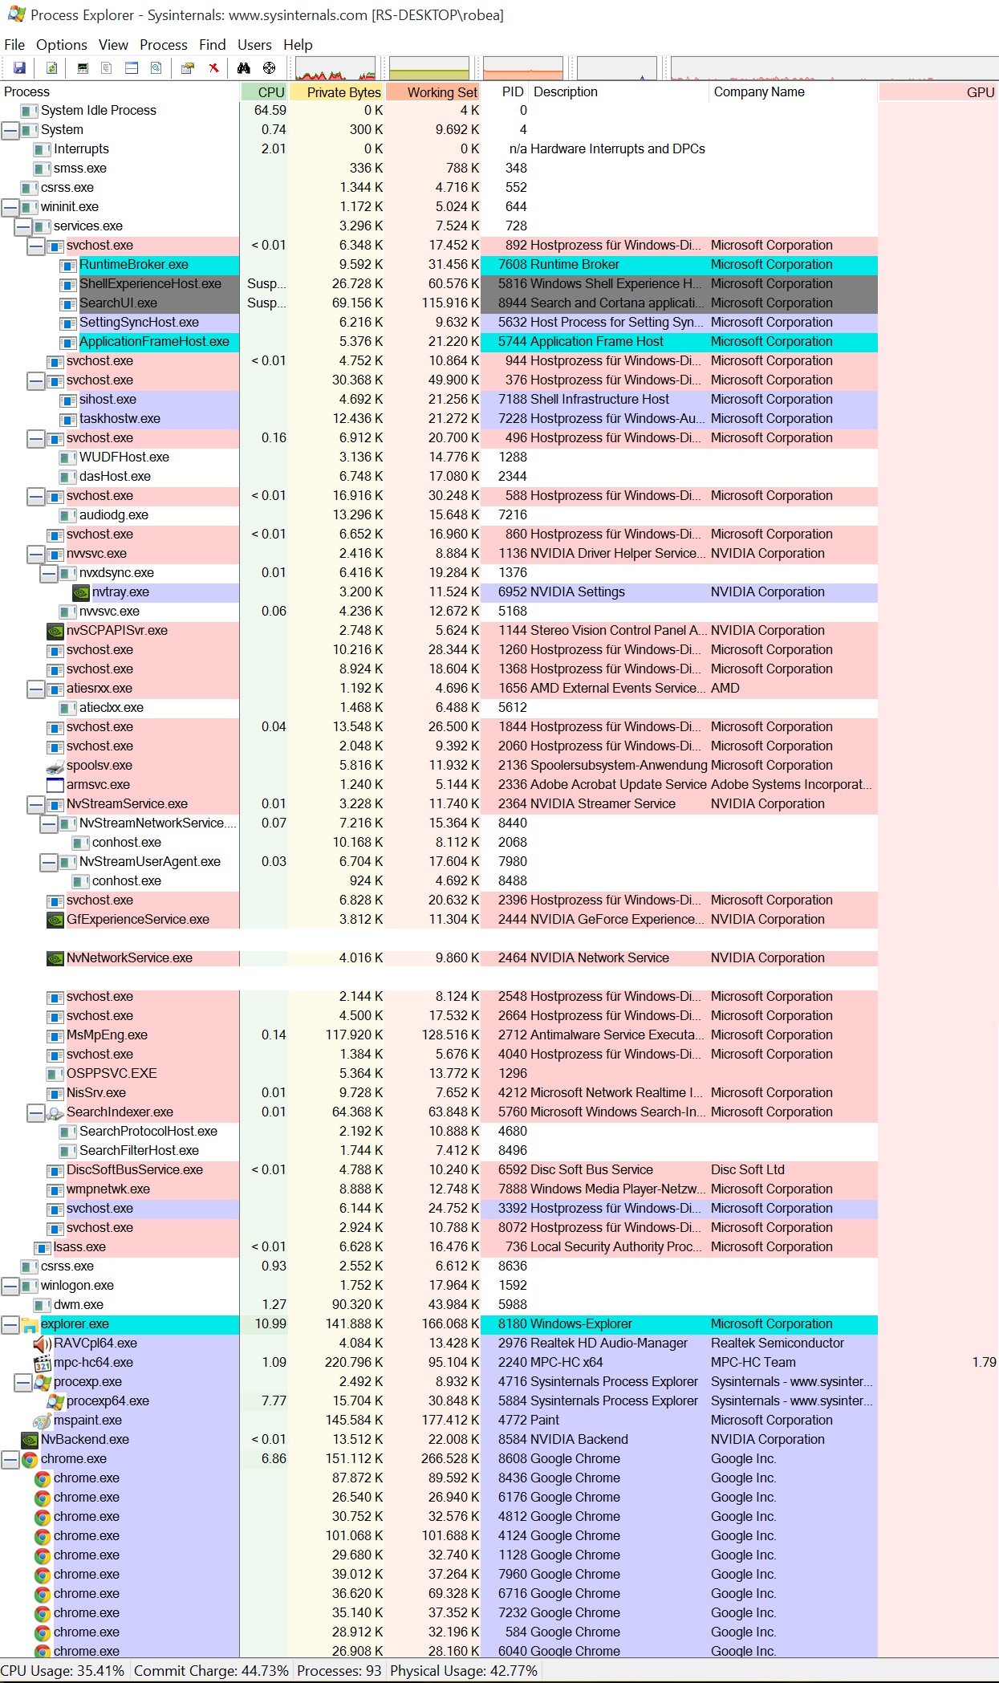The height and width of the screenshot is (1683, 999).
Task: Click the NvBackend.exe NVIDIA icon
Action: (x=30, y=1440)
